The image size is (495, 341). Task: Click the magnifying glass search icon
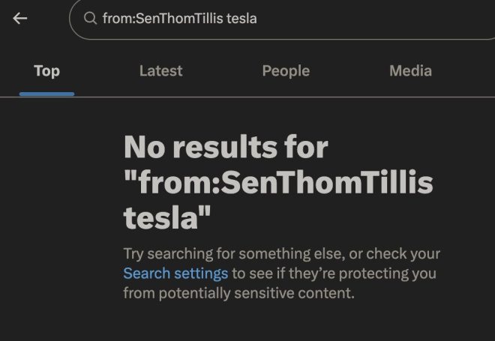pos(90,18)
